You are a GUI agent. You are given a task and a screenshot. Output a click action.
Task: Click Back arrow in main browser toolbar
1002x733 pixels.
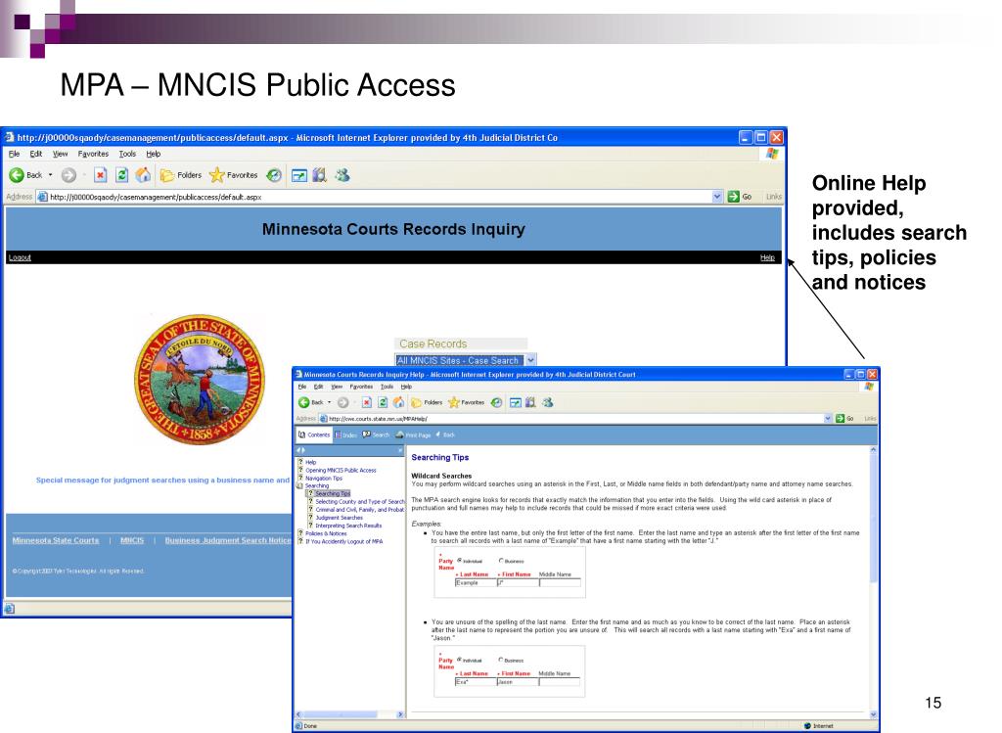(17, 175)
